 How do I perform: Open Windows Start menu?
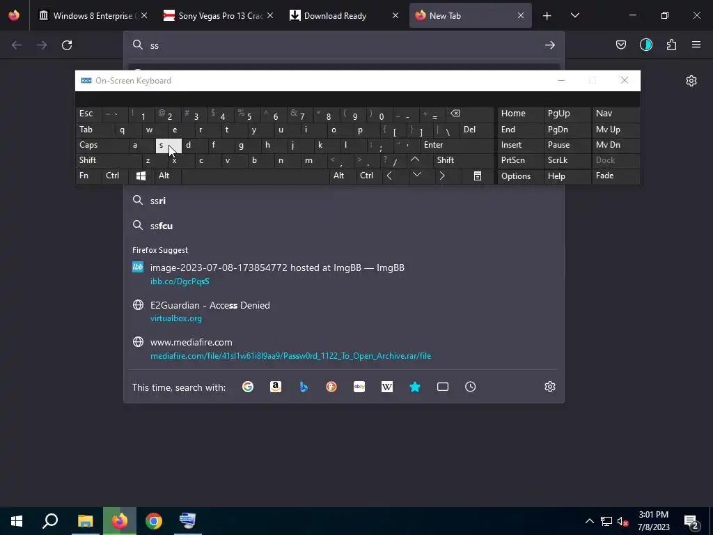pyautogui.click(x=17, y=521)
